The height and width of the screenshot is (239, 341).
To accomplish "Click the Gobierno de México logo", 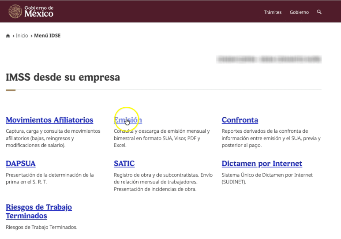I will (x=31, y=11).
